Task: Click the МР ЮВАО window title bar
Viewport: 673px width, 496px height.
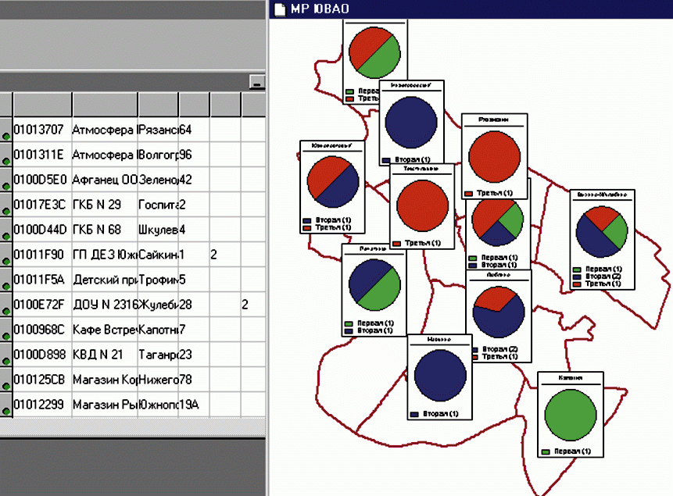Action: (x=469, y=9)
